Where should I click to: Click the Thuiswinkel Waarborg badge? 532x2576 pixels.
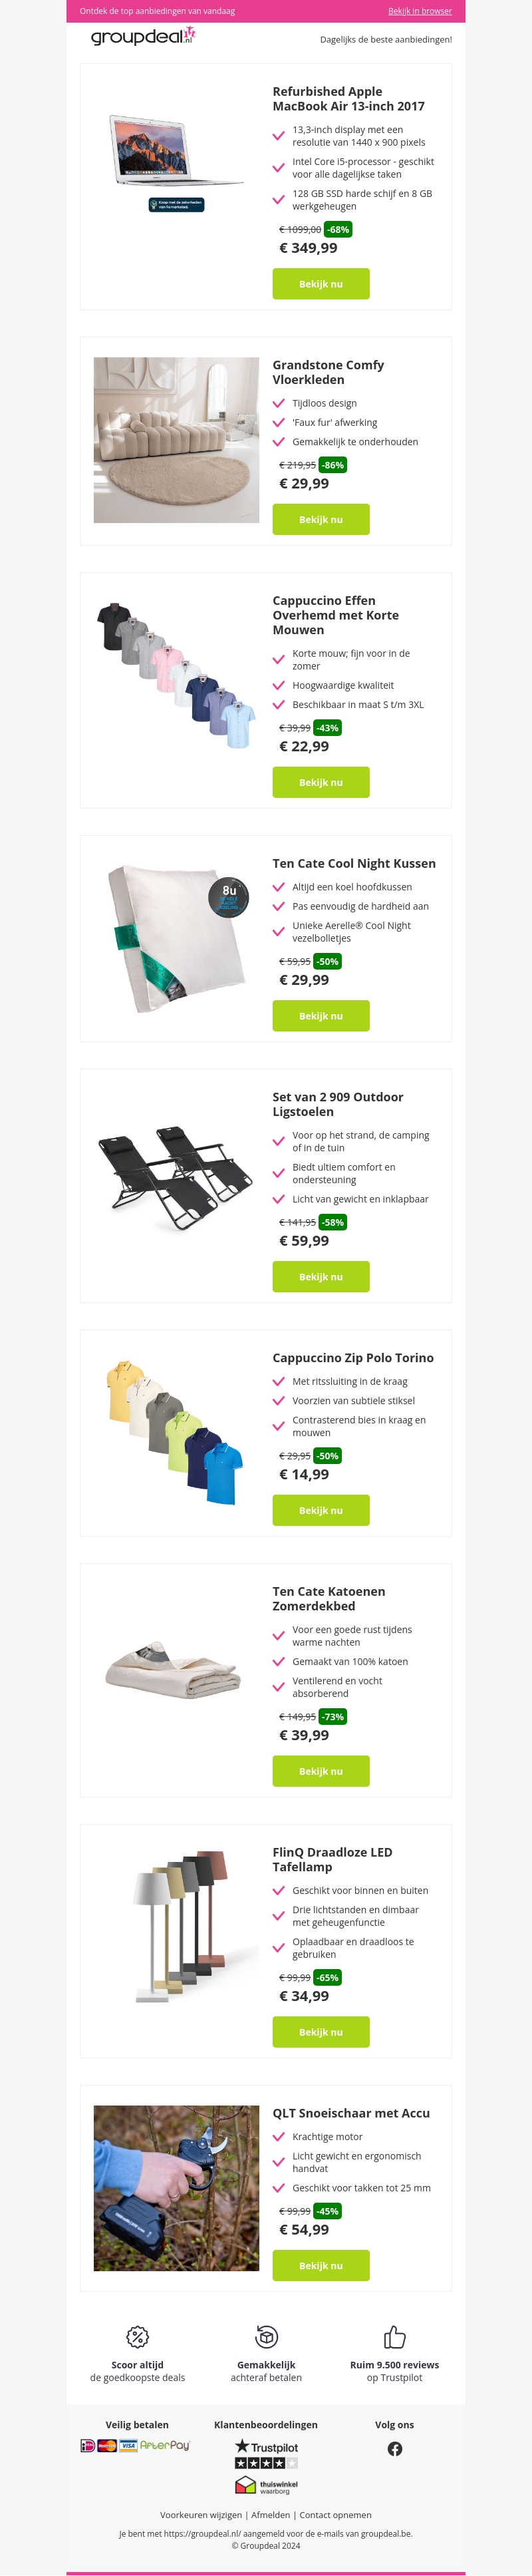266,2486
